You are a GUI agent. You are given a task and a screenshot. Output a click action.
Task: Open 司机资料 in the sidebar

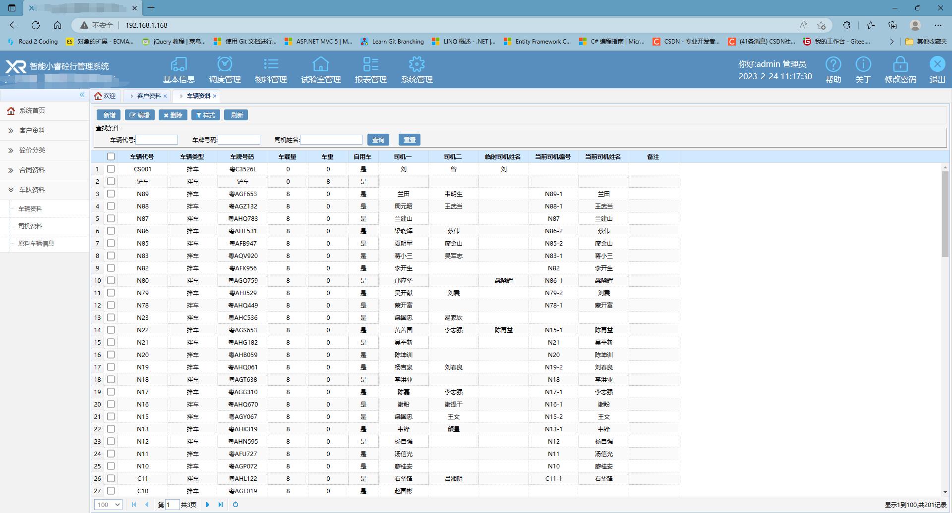click(x=30, y=226)
